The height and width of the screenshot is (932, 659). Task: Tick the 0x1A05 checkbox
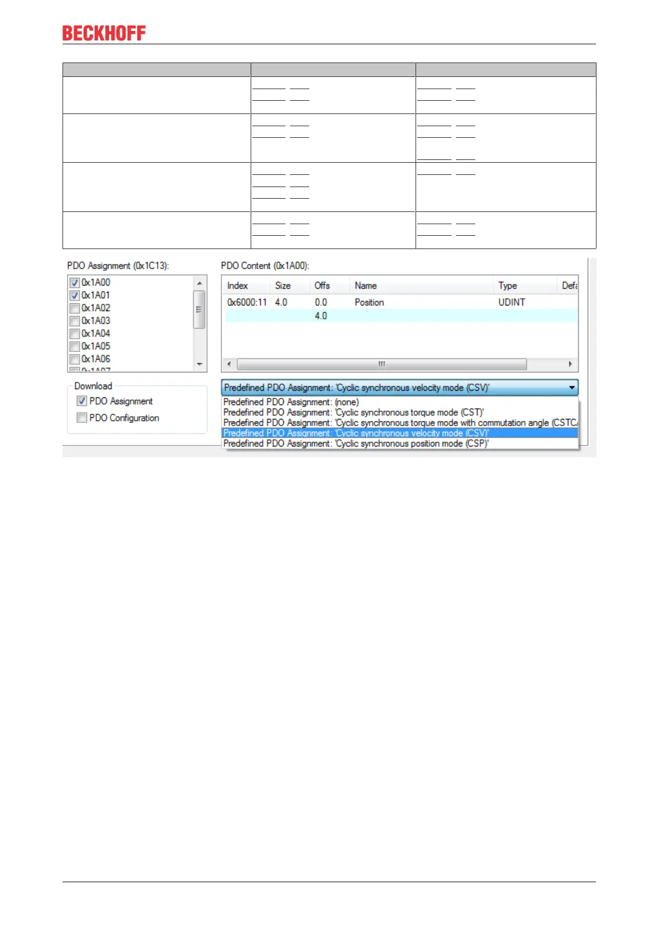[75, 346]
